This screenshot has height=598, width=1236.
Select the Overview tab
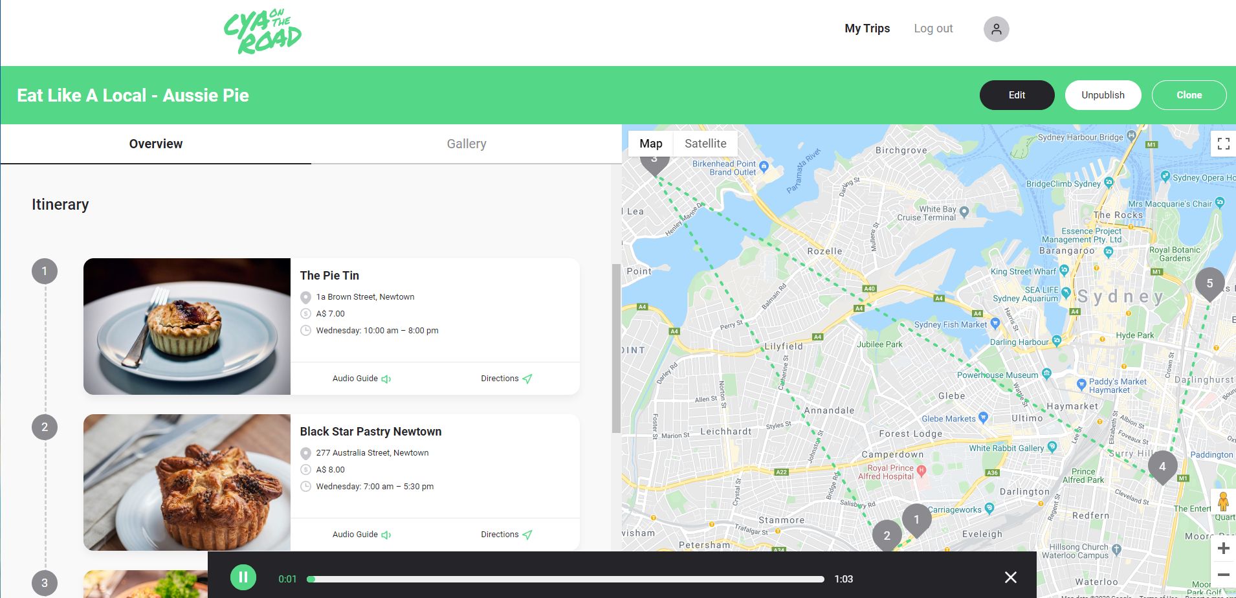(x=155, y=144)
